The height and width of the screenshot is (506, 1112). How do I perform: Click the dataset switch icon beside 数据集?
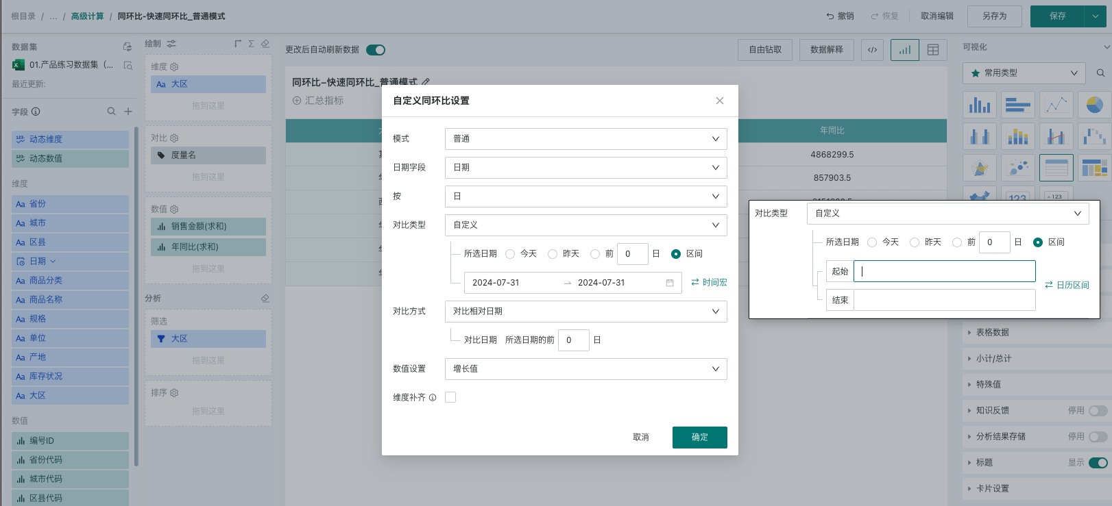point(128,47)
